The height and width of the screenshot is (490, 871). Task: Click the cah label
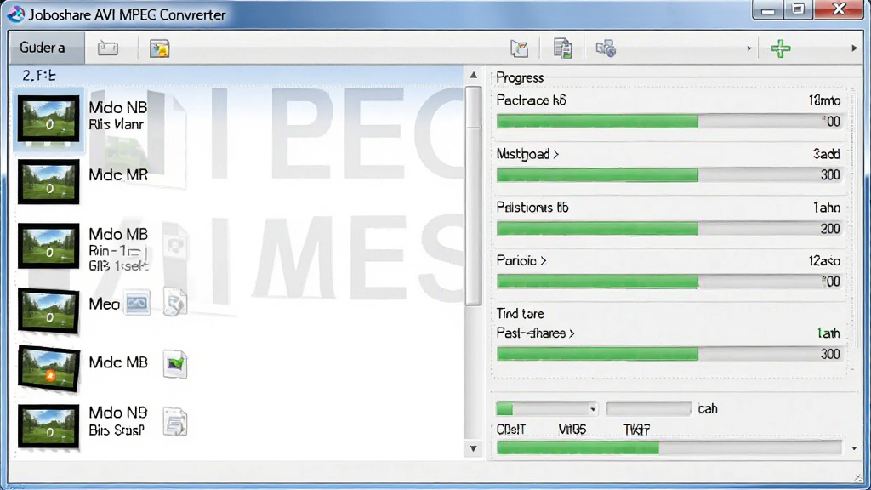click(x=707, y=409)
